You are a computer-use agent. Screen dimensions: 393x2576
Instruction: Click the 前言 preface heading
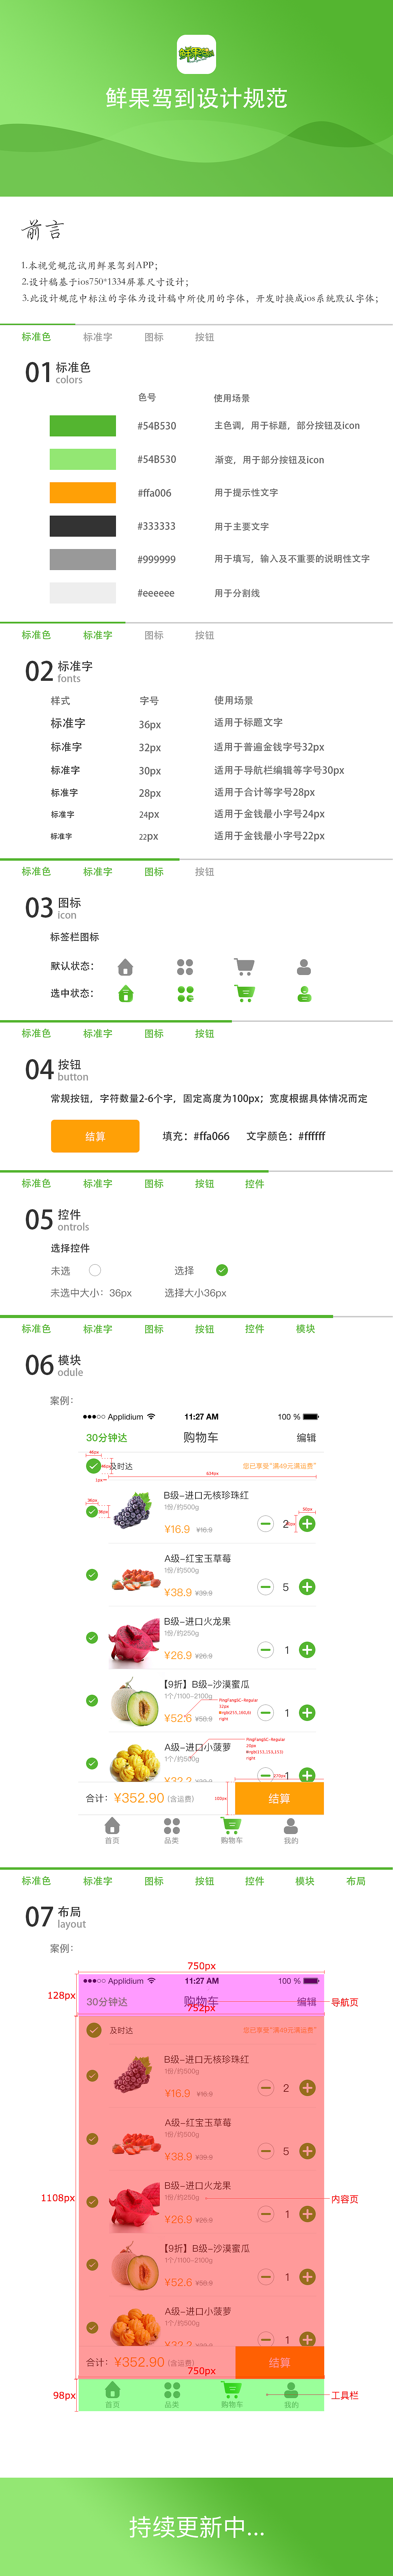coord(43,230)
